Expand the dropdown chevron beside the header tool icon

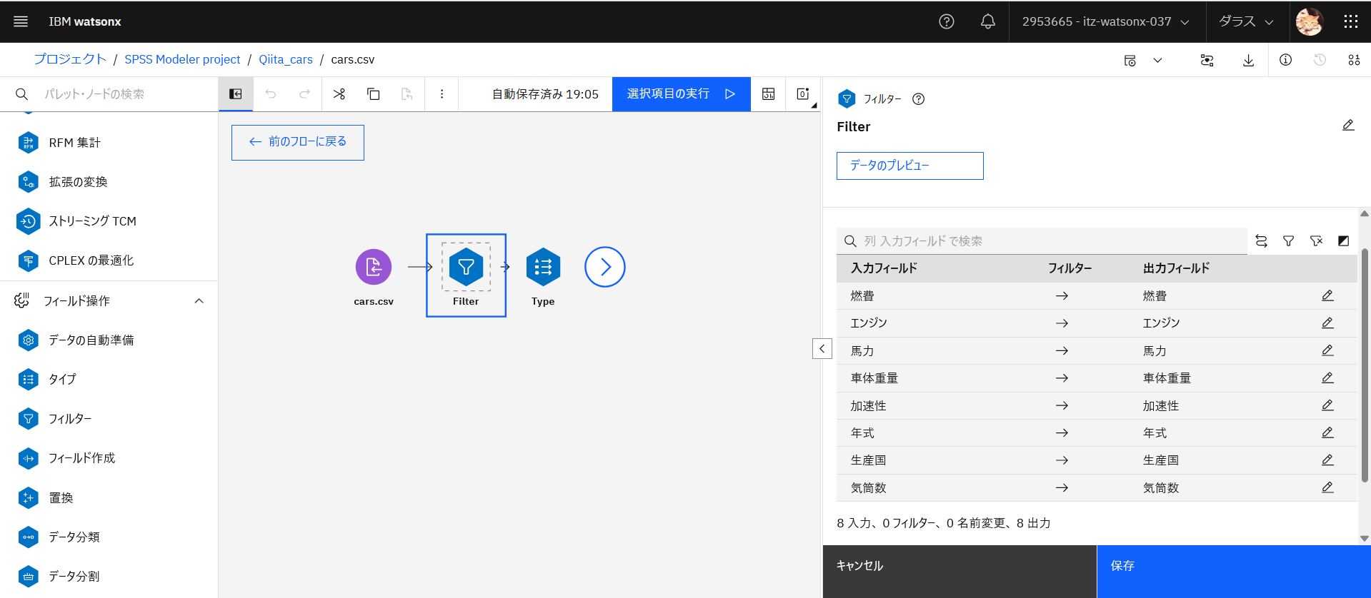tap(1157, 61)
